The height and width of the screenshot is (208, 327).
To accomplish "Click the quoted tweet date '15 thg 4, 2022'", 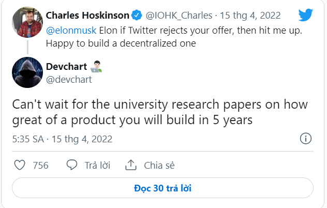I will tap(250, 16).
